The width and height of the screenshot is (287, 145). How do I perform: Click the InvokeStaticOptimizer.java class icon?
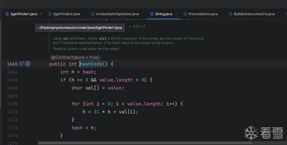[x=93, y=14]
